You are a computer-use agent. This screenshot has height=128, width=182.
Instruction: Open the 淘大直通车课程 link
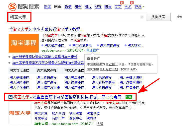coord(103,82)
